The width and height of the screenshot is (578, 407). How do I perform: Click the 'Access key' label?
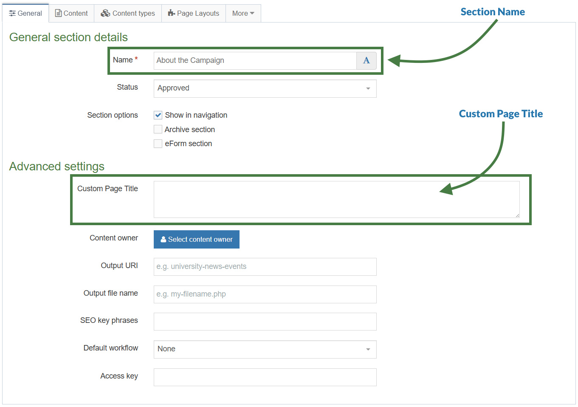click(x=119, y=376)
